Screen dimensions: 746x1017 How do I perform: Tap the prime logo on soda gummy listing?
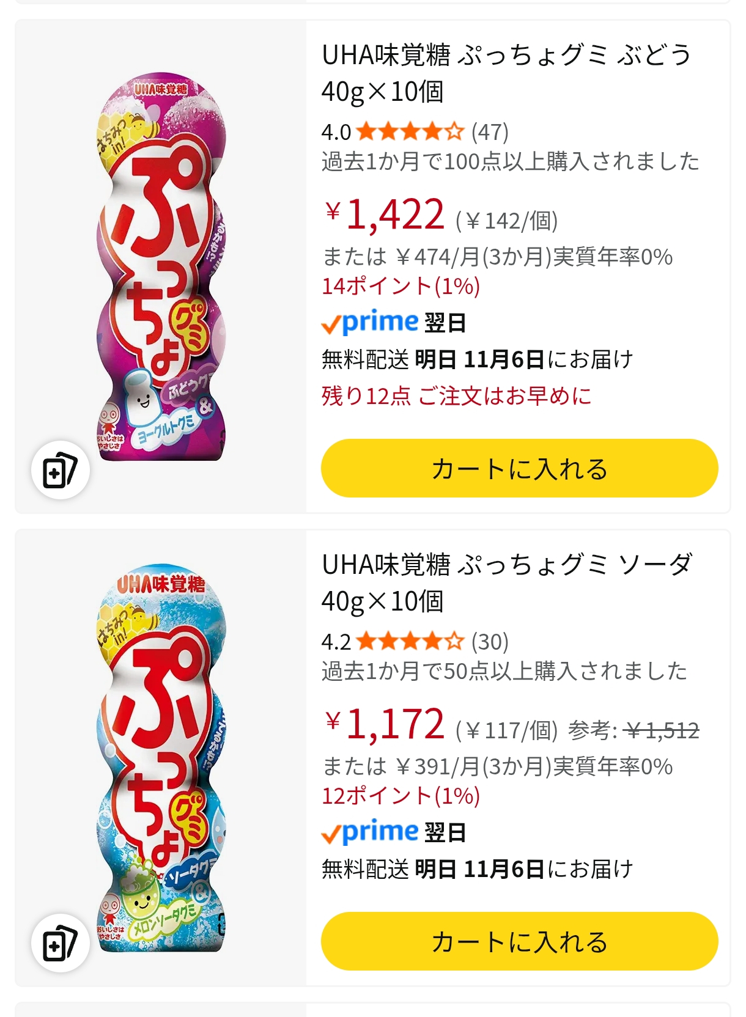[x=370, y=832]
